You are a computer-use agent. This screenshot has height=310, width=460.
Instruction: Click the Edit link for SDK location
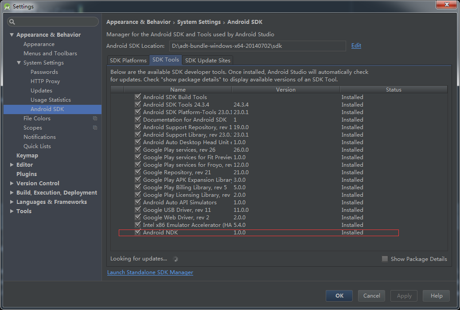tap(356, 46)
